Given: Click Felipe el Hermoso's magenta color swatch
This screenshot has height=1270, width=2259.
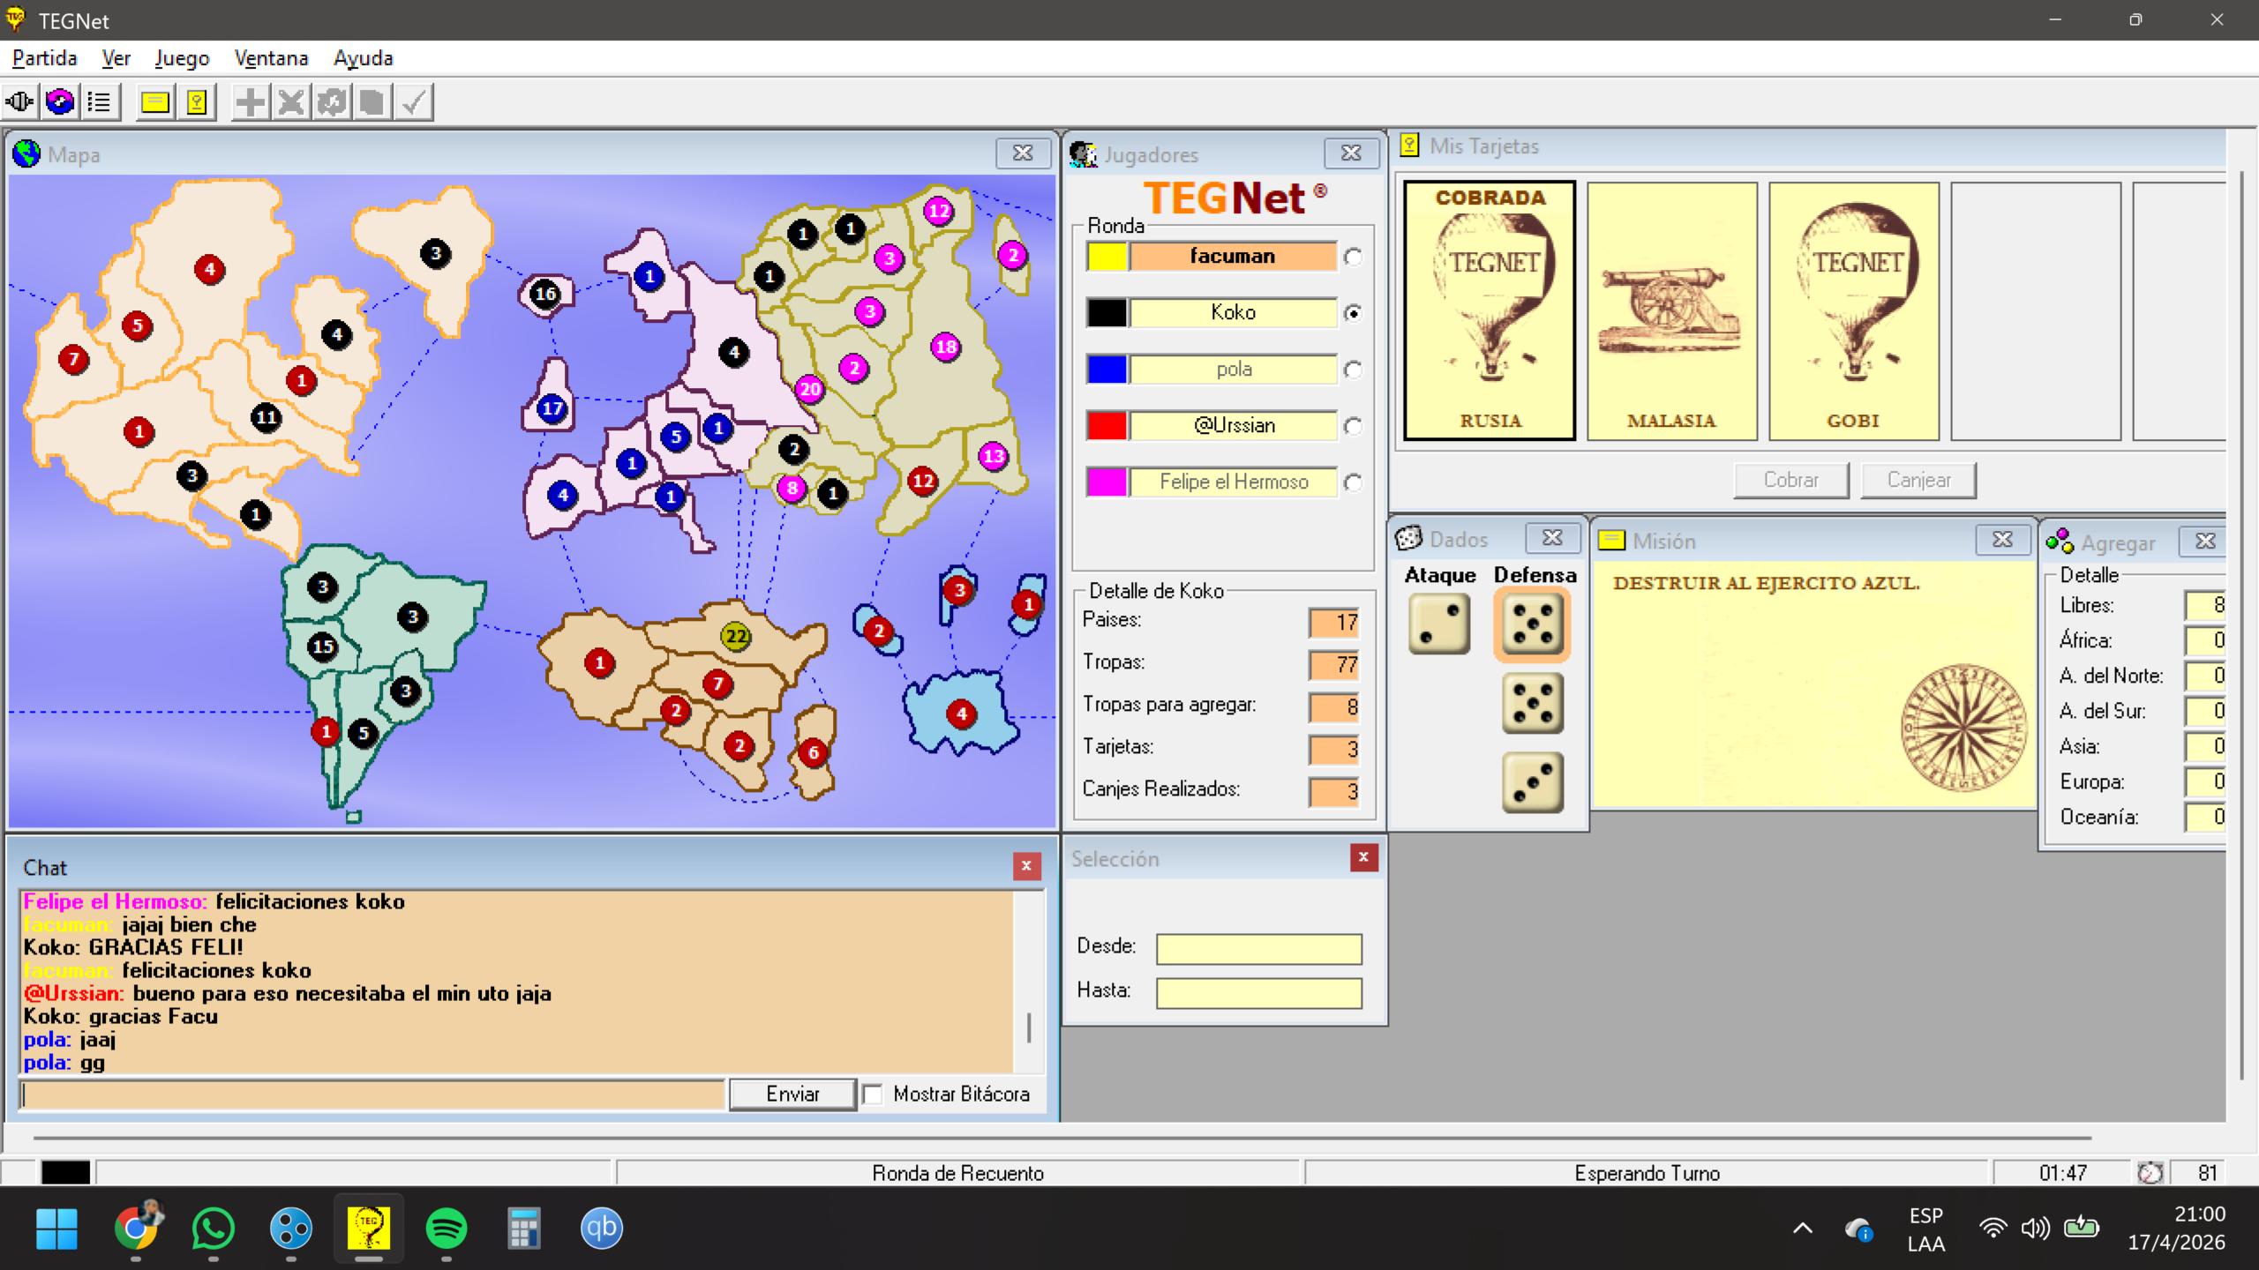Looking at the screenshot, I should 1107,482.
